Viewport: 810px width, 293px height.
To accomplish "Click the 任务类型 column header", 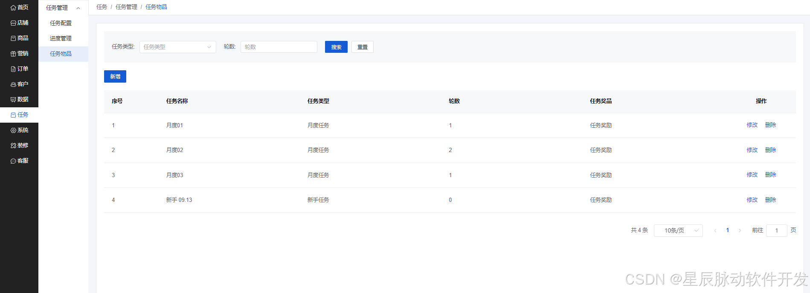I will [318, 101].
